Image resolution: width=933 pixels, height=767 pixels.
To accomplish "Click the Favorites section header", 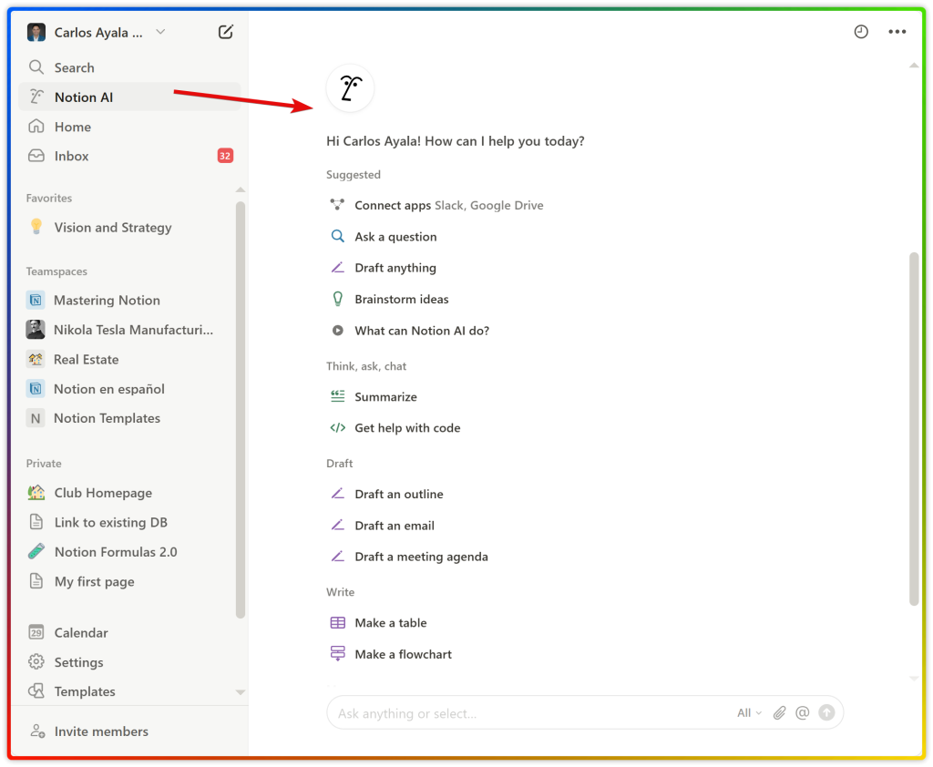I will click(49, 199).
